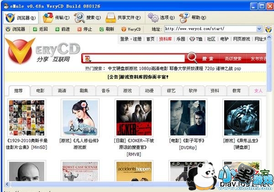Click hot search 720p
Viewport: 274px width, 192px height.
tap(210, 68)
